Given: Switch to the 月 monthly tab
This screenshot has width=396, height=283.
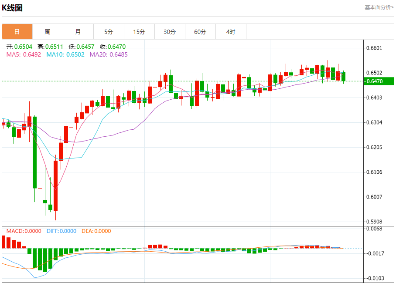Looking at the screenshot, I should [x=79, y=32].
